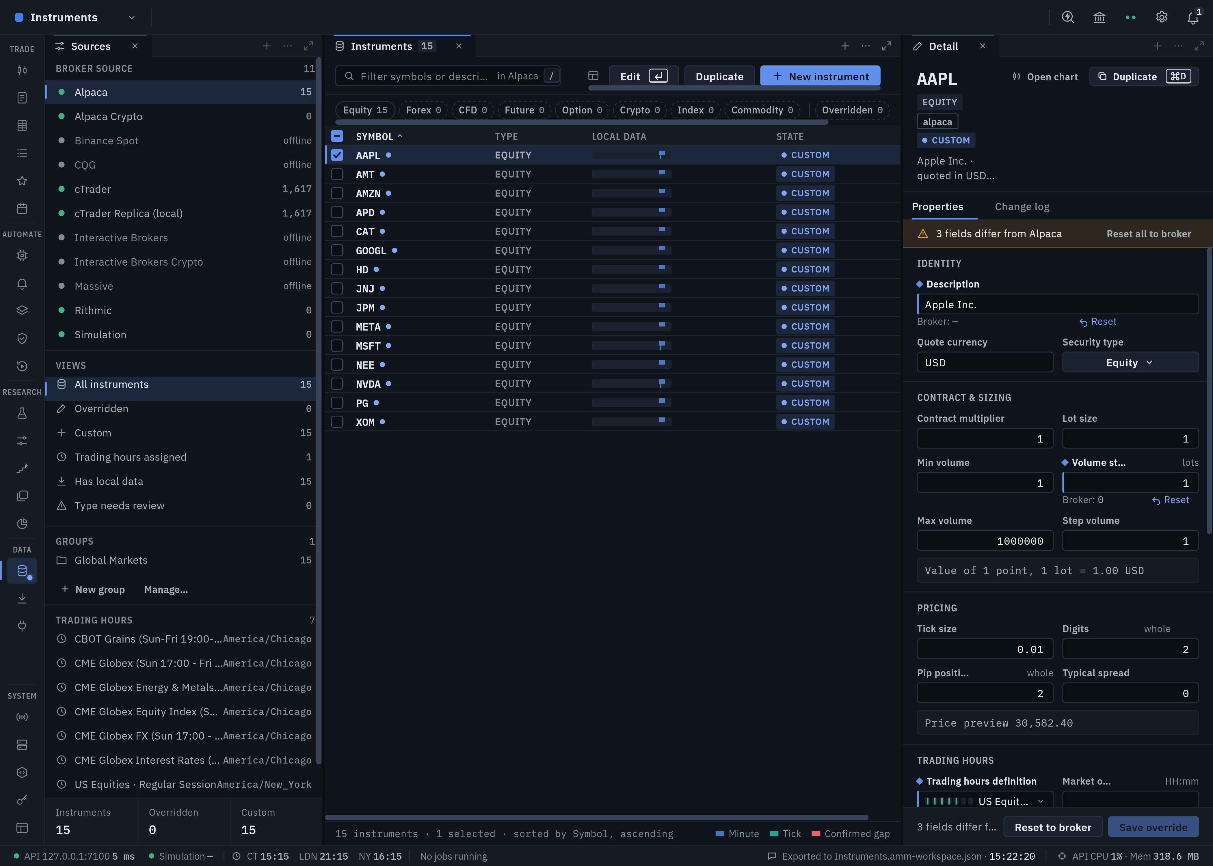Open the search icon in top bar
The height and width of the screenshot is (866, 1213).
tap(1067, 17)
